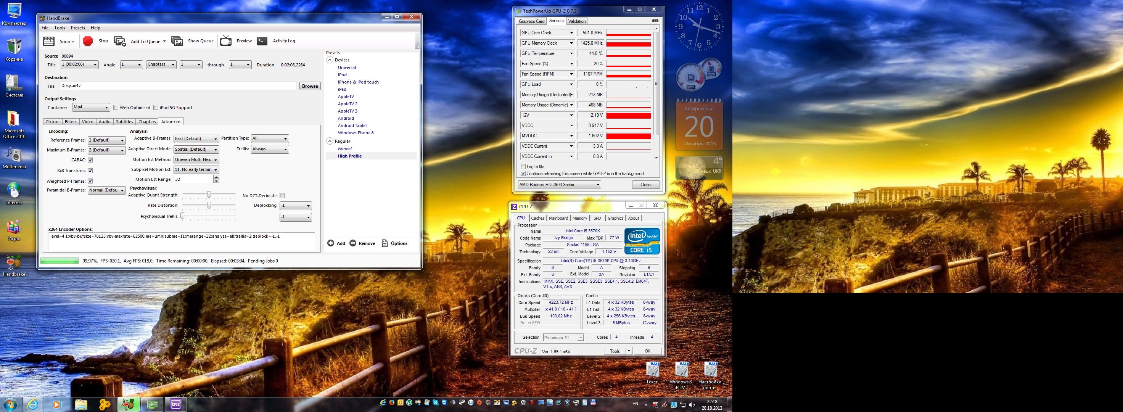1123x412 pixels.
Task: Enable Log to file in GPU-Z
Action: point(523,167)
